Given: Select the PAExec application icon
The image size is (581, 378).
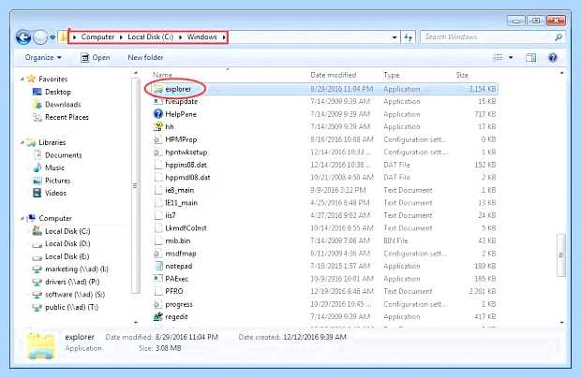Looking at the screenshot, I should coord(158,279).
